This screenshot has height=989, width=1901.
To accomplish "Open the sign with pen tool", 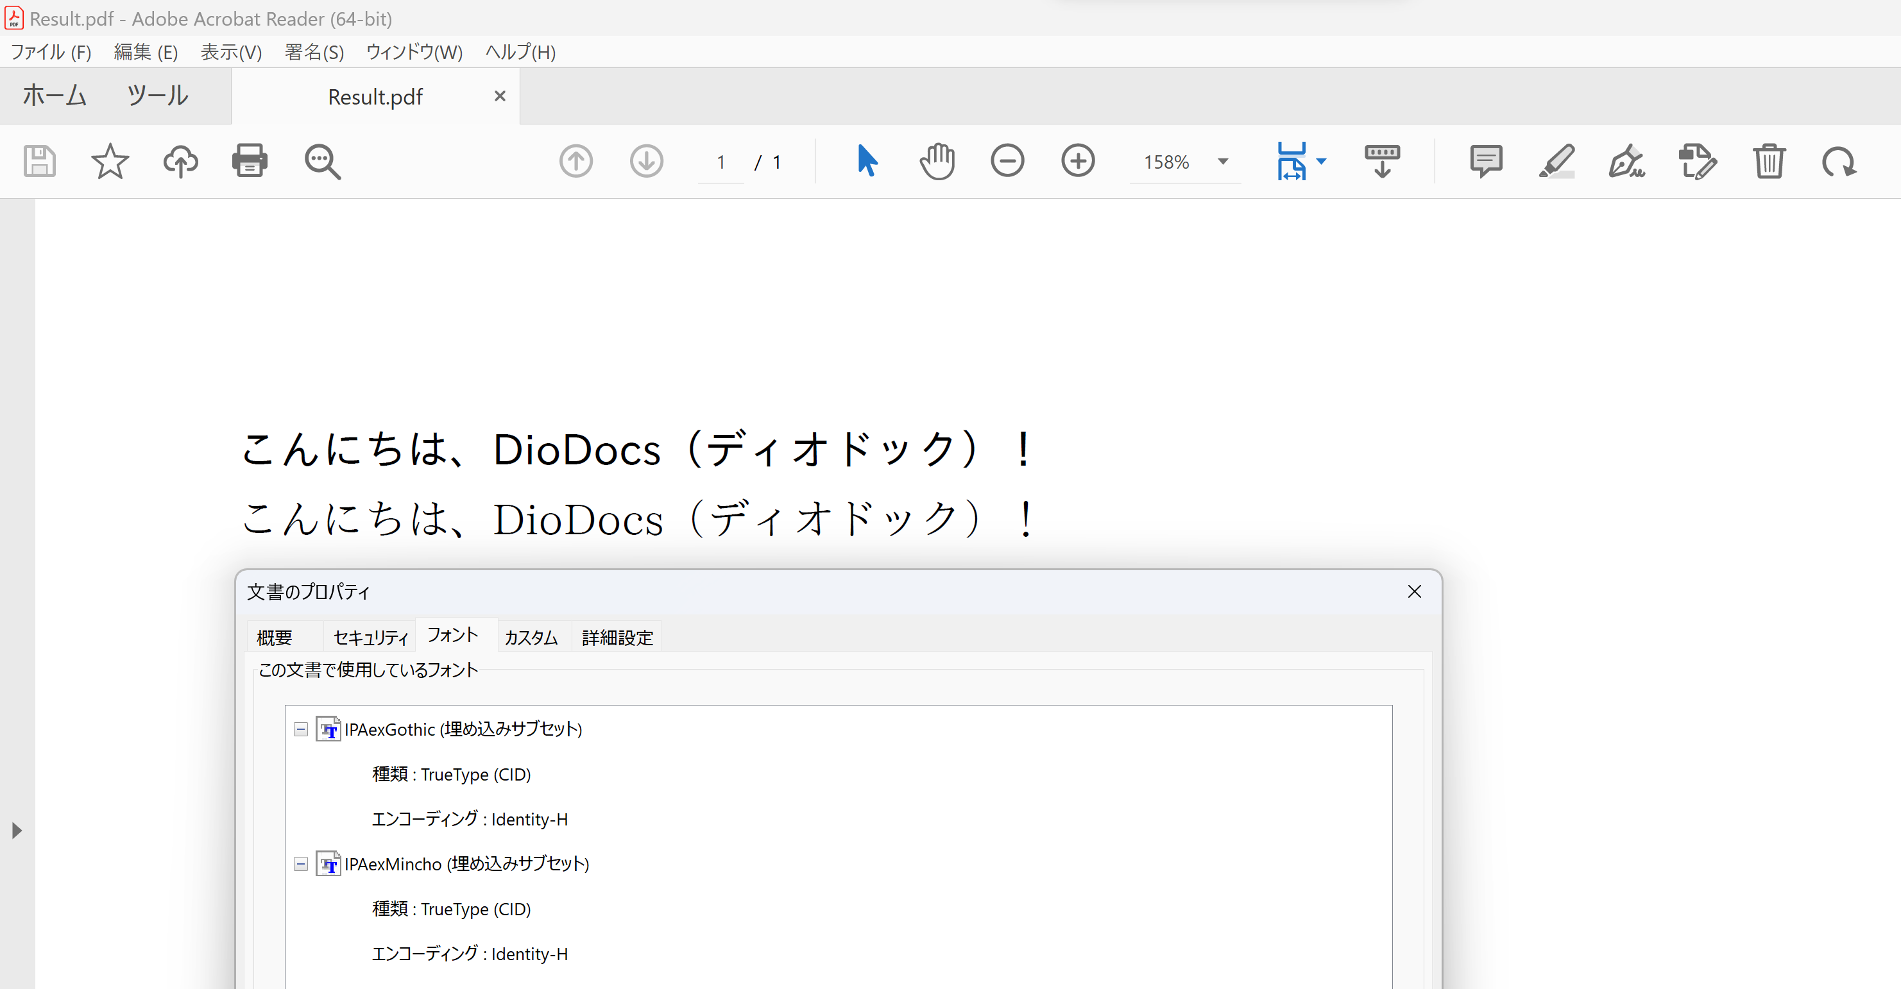I will click(1626, 162).
